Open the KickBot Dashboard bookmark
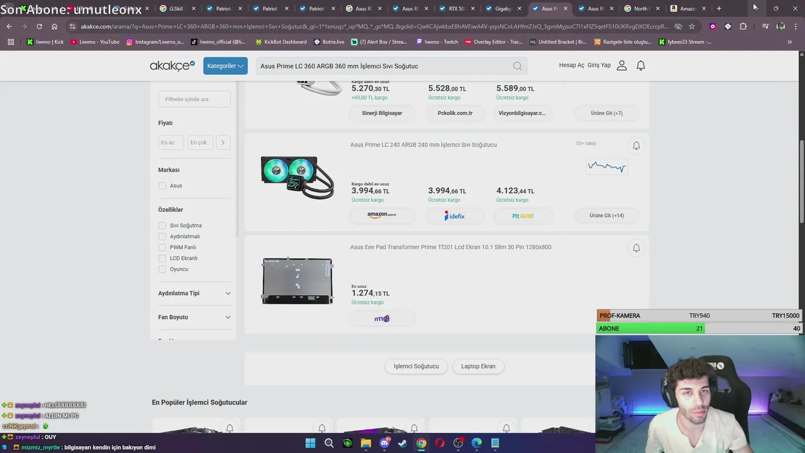 (x=280, y=42)
